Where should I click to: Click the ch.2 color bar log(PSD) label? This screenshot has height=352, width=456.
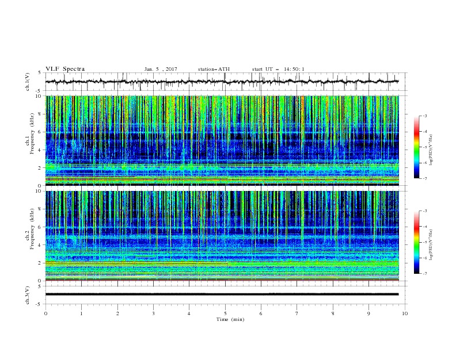click(431, 245)
